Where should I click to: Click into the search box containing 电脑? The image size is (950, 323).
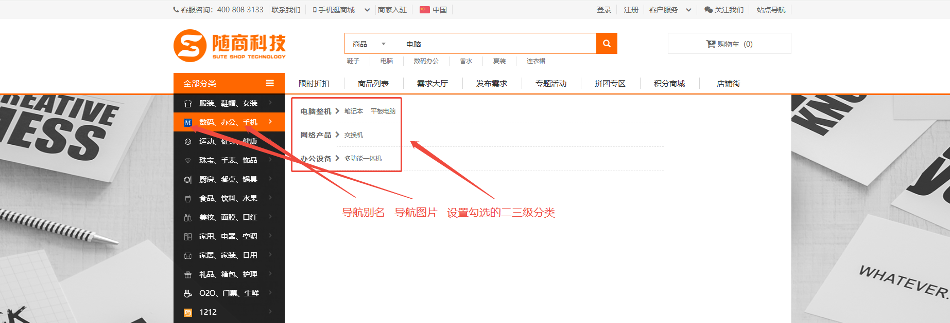494,44
